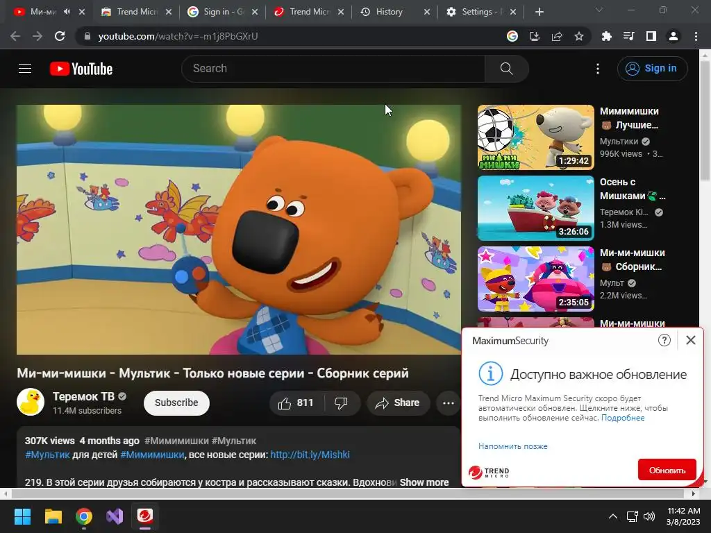Open the 2:35:05 Сборник thumbnail
The height and width of the screenshot is (533, 711).
[535, 279]
